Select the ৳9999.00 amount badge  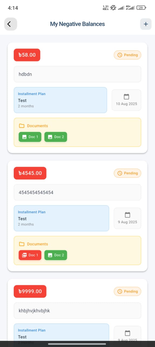coord(30,291)
